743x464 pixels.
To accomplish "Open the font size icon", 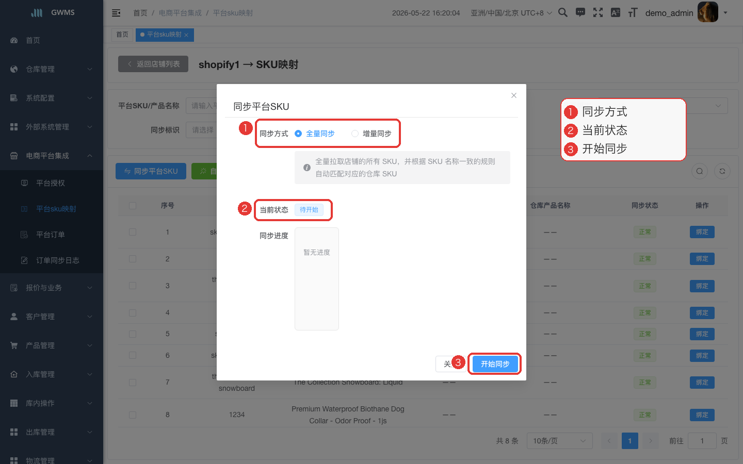I will [633, 12].
